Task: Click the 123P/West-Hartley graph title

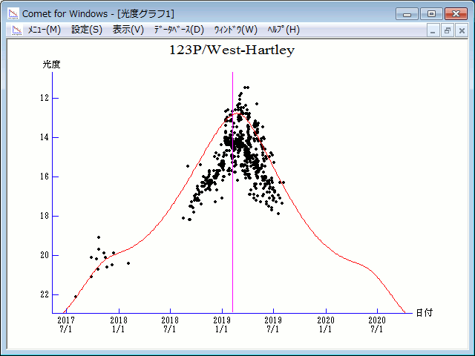Action: [x=232, y=50]
